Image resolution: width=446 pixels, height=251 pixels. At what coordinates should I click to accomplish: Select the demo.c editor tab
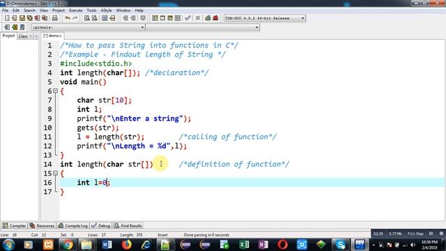52,36
